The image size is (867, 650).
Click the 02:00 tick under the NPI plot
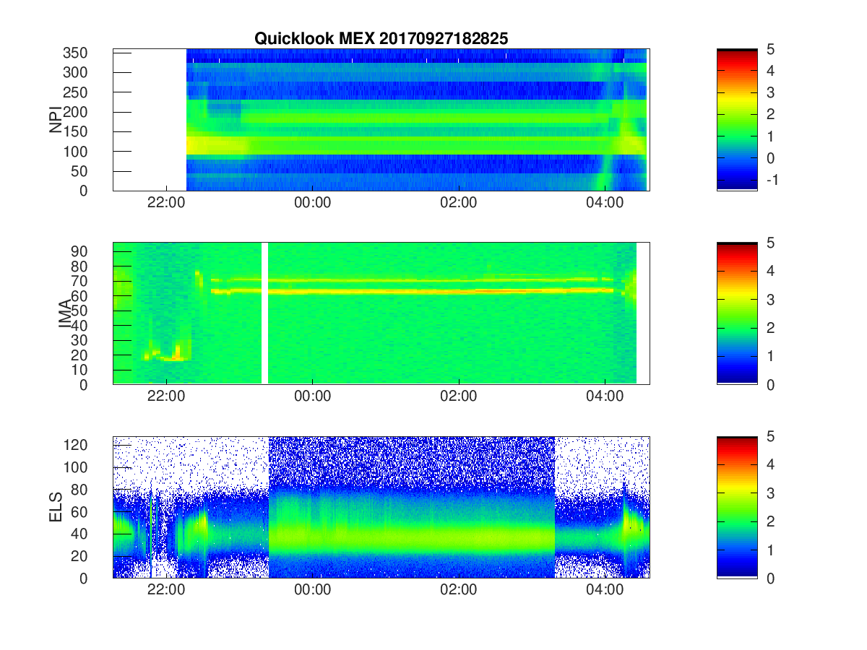click(x=459, y=203)
